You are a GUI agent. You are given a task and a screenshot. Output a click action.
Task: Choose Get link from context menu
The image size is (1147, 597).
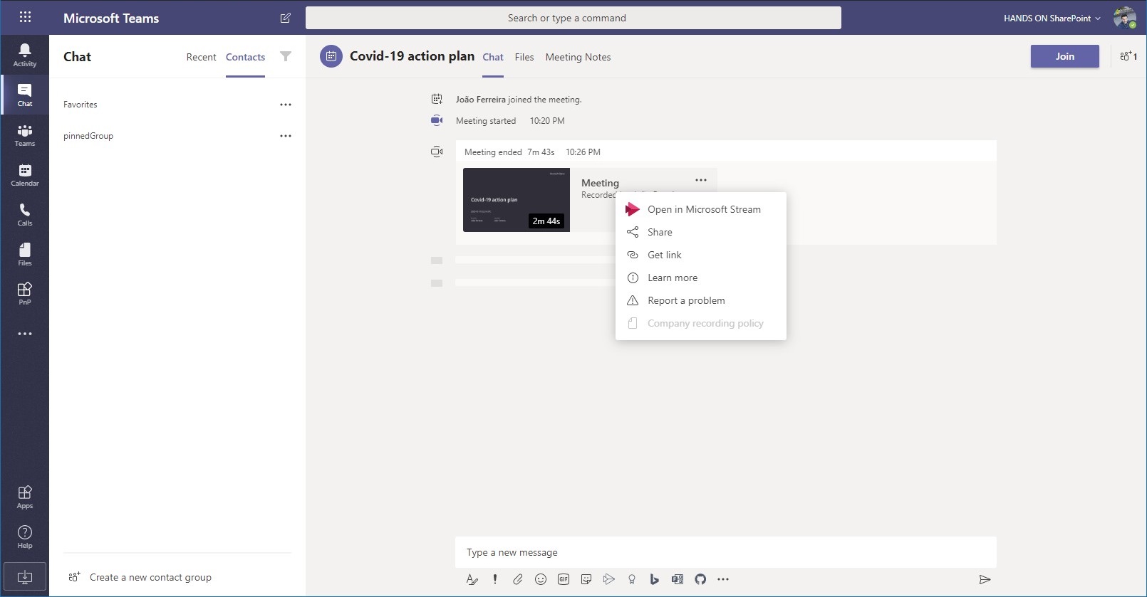tap(664, 255)
